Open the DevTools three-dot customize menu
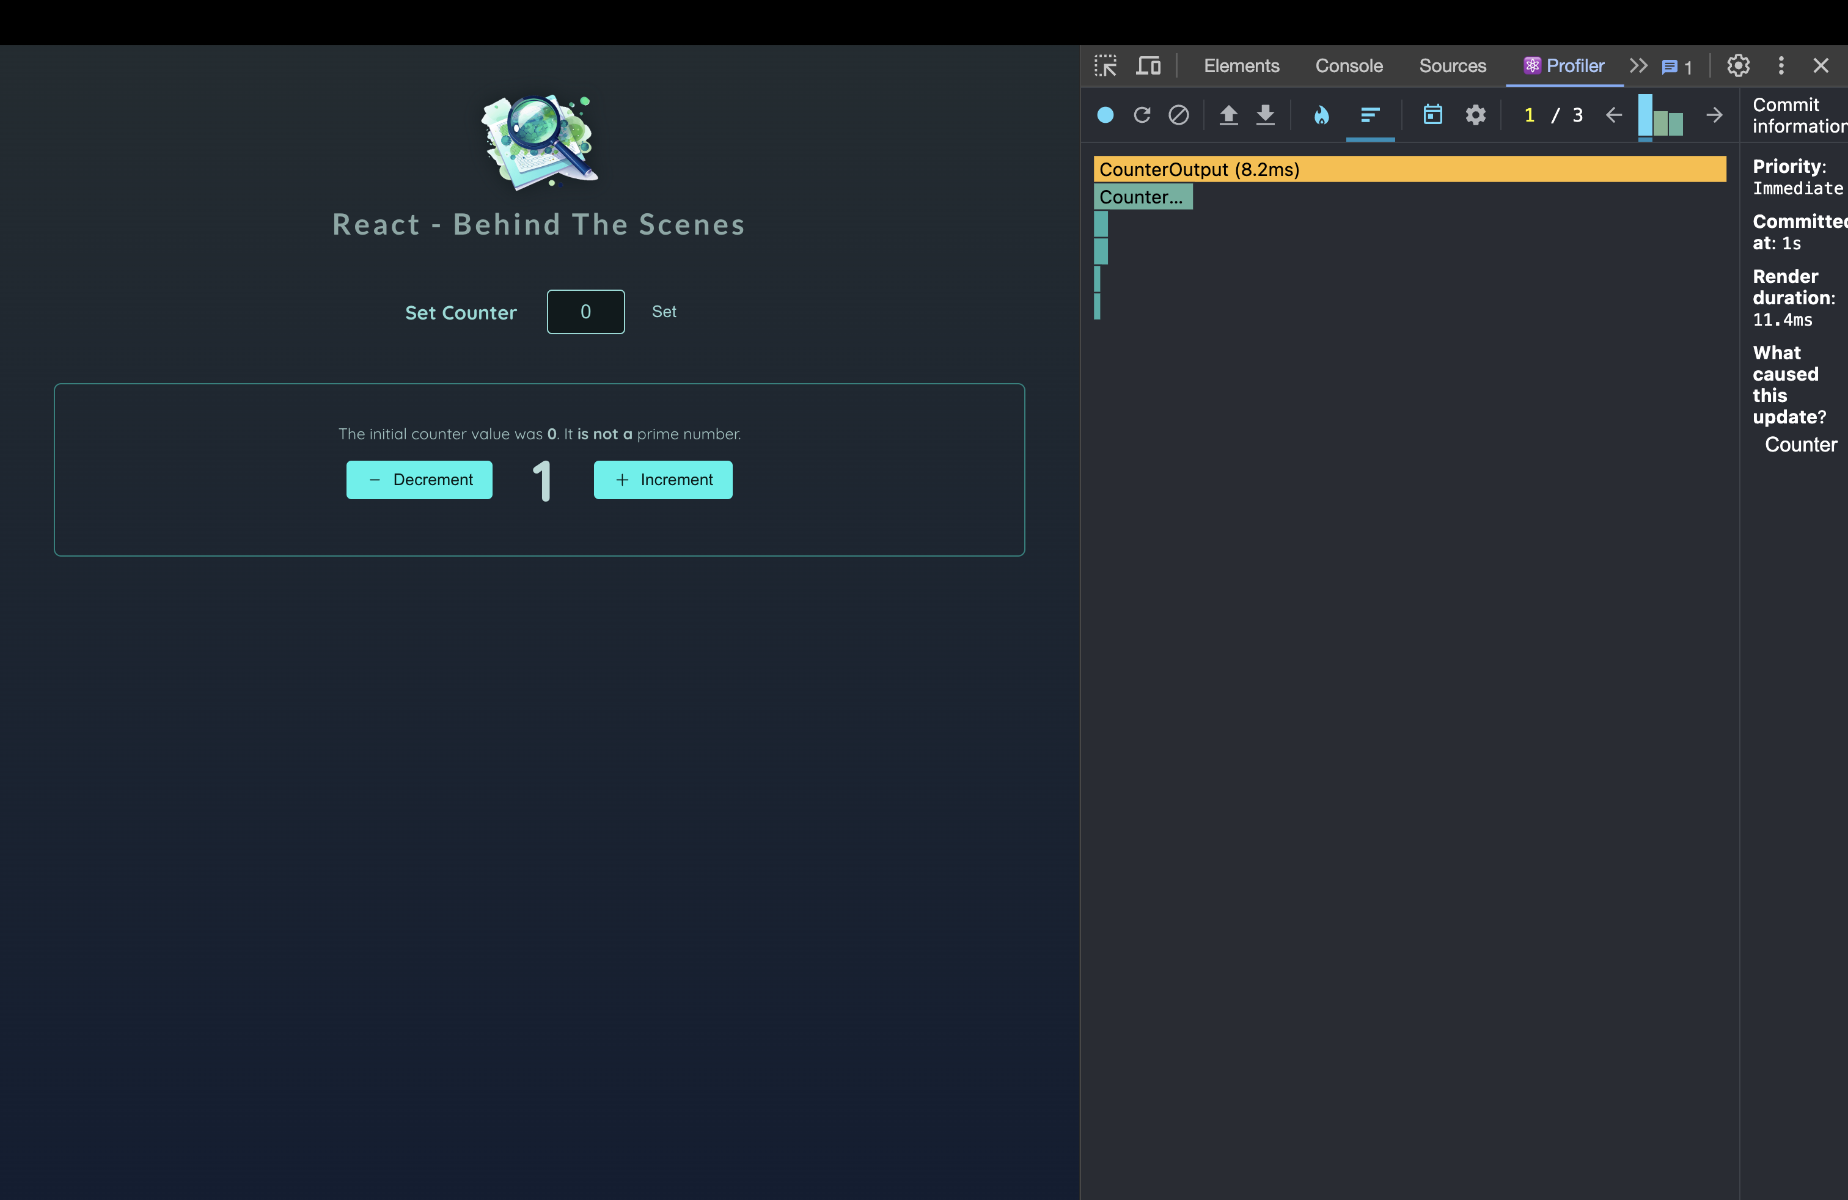Image resolution: width=1848 pixels, height=1200 pixels. point(1781,66)
